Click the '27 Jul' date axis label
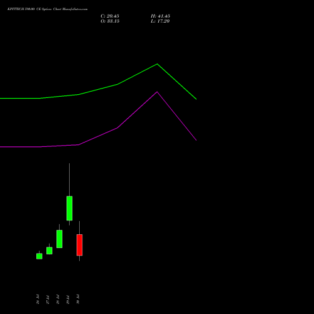This screenshot has height=314, width=314. tap(48, 299)
